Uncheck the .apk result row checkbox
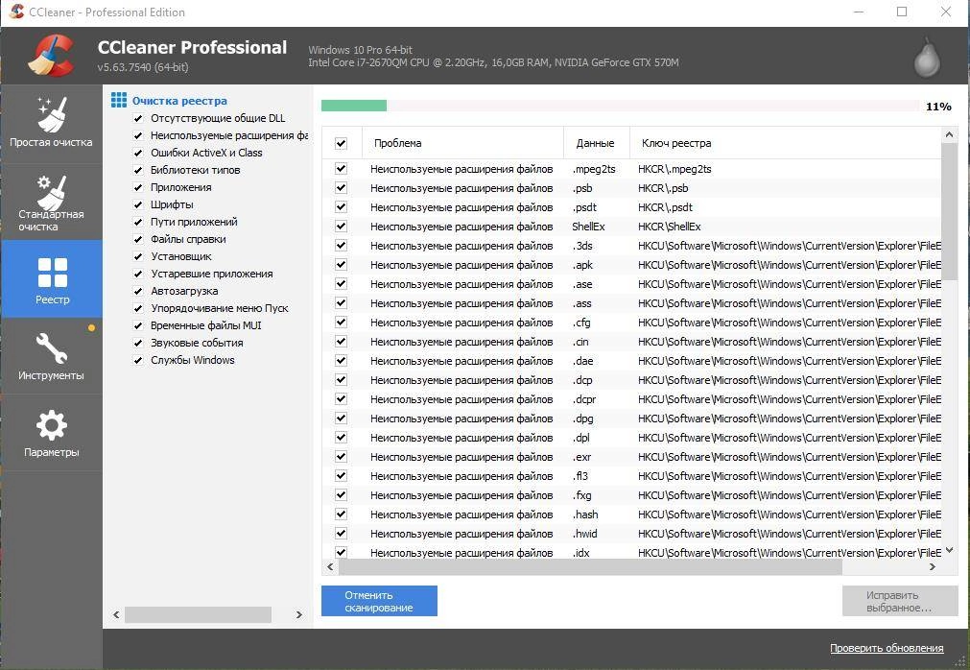Screen dimensions: 970x670 (x=341, y=264)
